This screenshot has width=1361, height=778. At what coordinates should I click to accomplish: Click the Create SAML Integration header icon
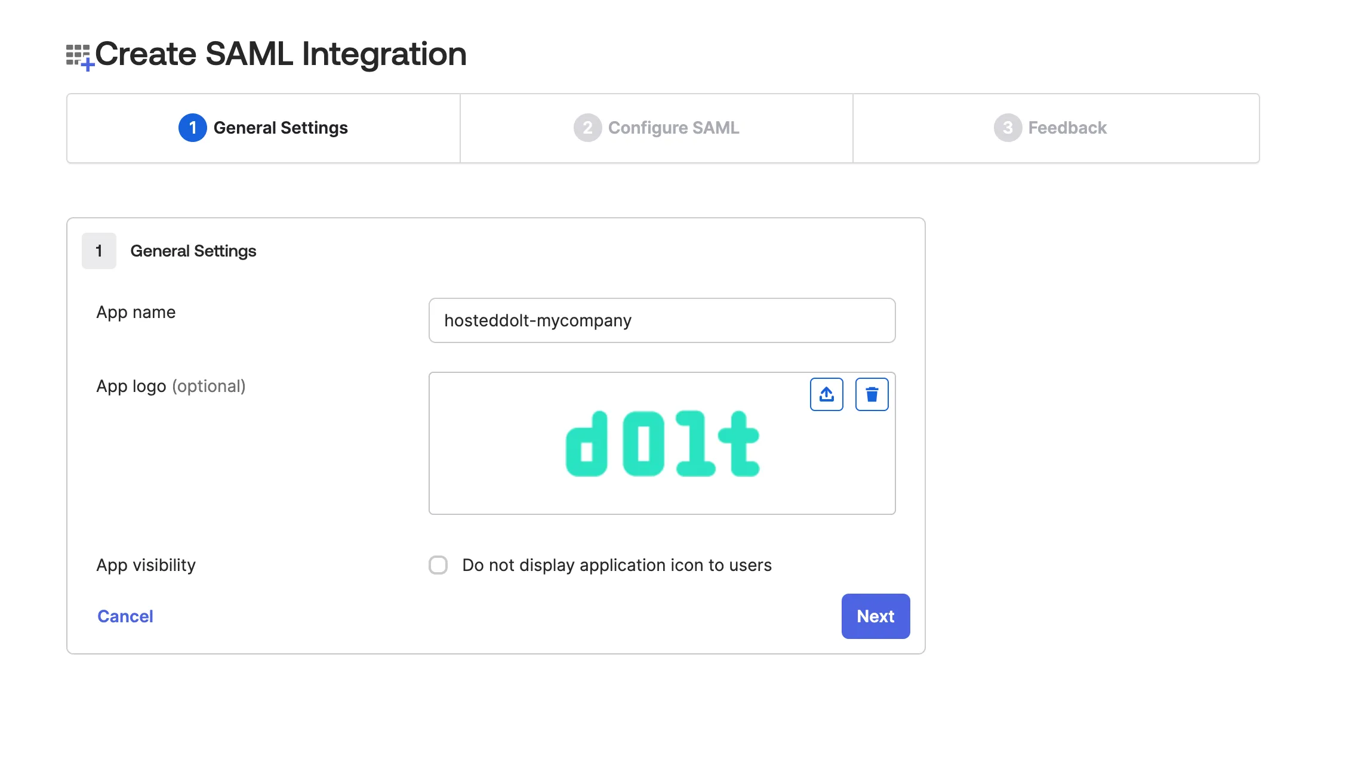79,54
